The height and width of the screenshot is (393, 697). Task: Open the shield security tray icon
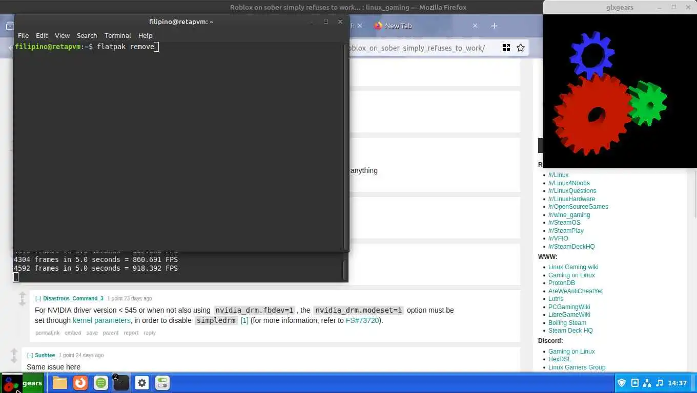(x=622, y=383)
